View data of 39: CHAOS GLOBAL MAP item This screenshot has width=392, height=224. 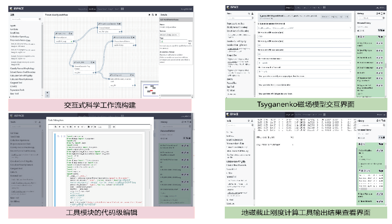coord(183,189)
